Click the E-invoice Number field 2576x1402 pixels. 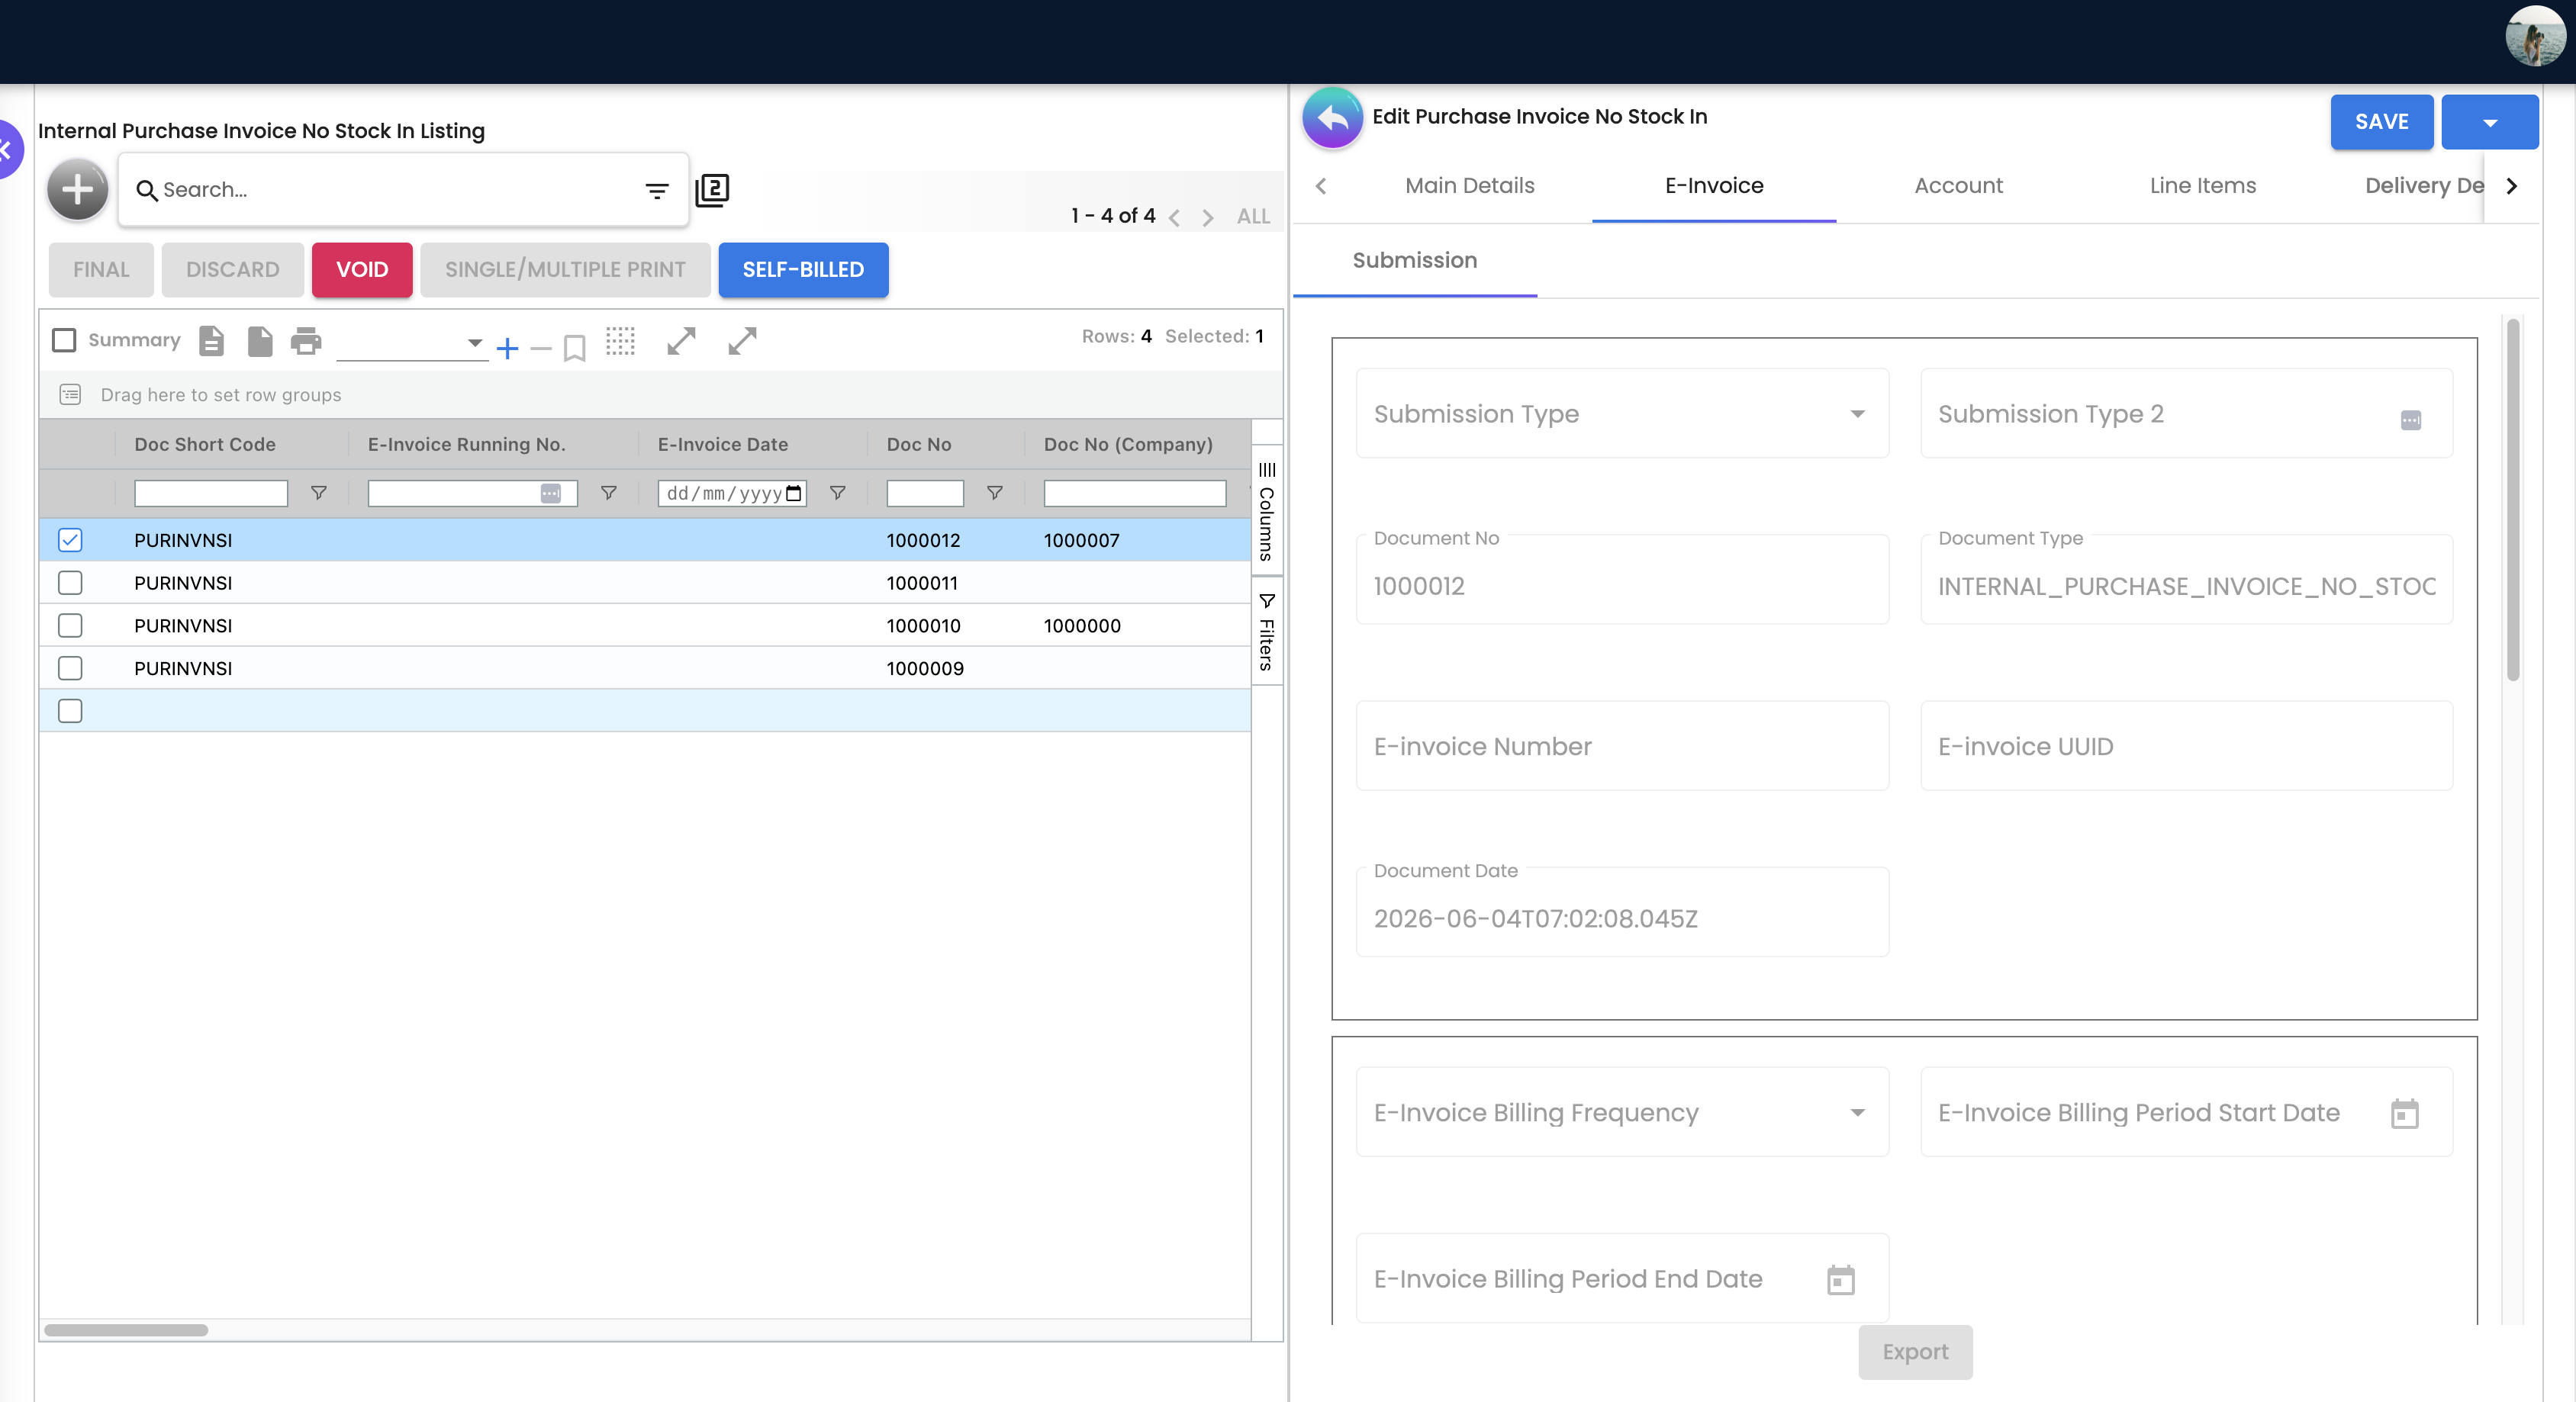coord(1622,746)
